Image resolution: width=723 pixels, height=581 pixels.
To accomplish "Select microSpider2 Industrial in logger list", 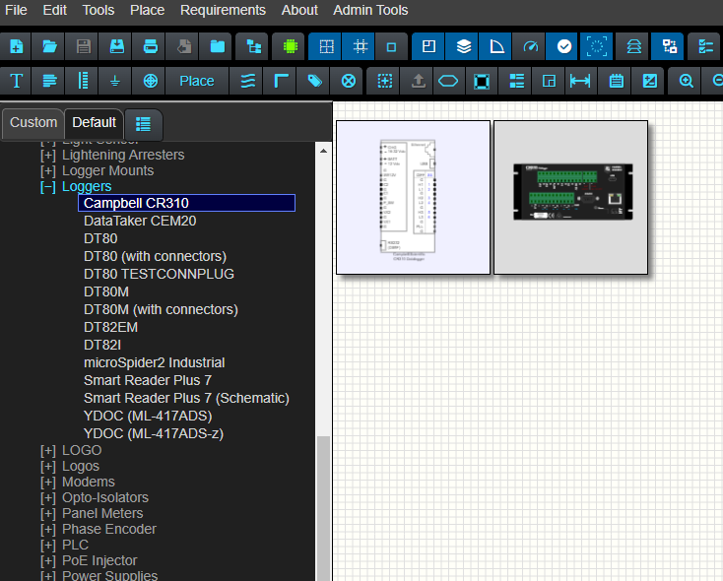I will 154,363.
